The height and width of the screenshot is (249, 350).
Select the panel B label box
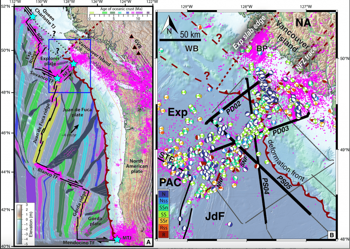(332, 235)
